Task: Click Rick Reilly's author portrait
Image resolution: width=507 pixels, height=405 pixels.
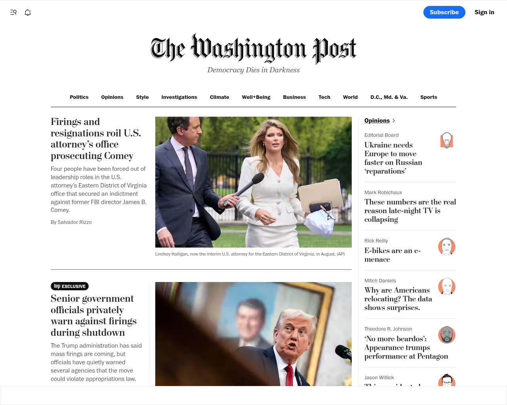Action: [x=447, y=246]
